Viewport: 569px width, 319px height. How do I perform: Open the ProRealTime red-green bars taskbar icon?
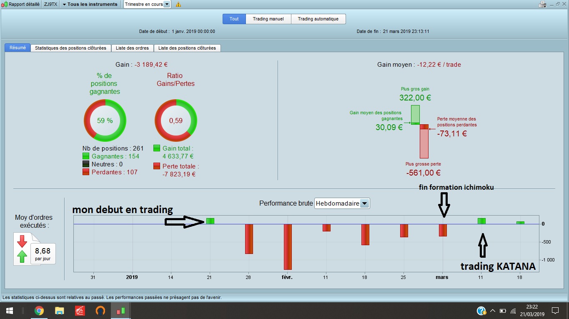(x=121, y=311)
